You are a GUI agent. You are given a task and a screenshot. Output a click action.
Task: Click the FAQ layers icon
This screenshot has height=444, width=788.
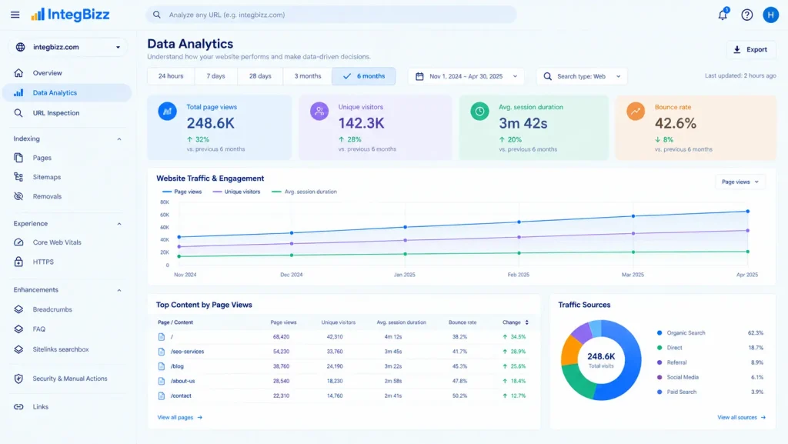[18, 329]
